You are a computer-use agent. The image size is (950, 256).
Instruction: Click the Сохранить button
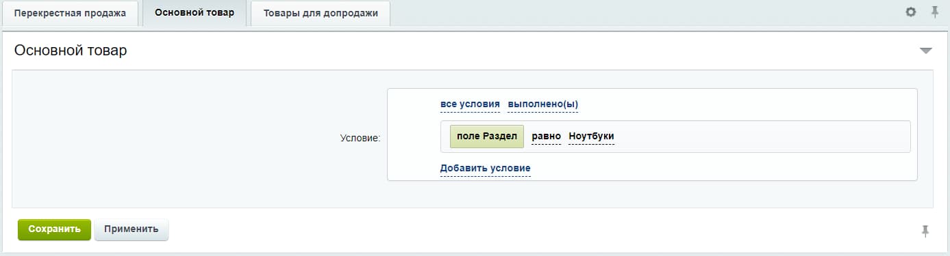[x=54, y=229]
